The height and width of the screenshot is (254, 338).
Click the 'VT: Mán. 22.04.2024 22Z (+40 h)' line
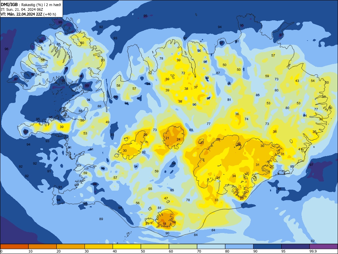[x=28, y=14]
